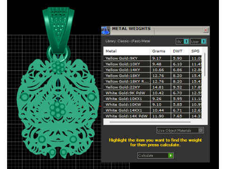Select the White Gold:10KX1 row
Viewport: 226px width, 169px height.
pyautogui.click(x=153, y=99)
